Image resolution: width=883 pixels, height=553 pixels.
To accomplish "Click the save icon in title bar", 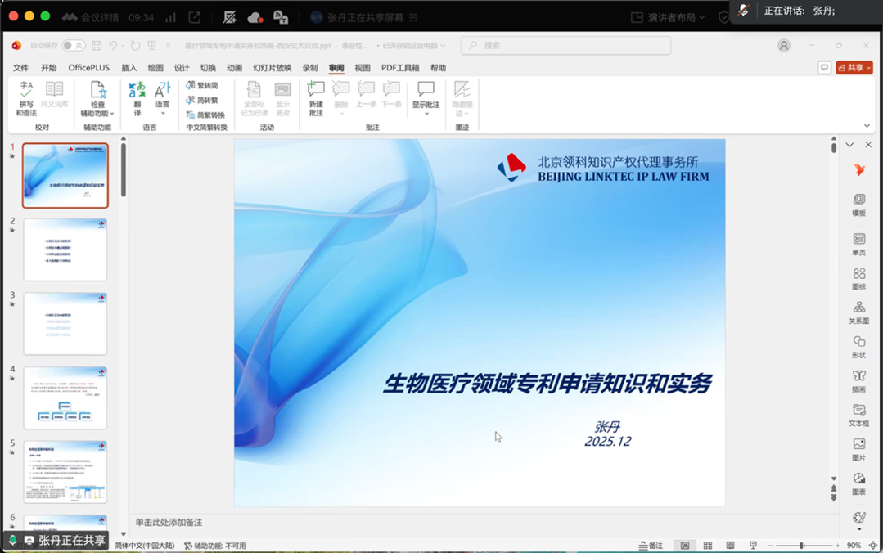I will (x=97, y=46).
